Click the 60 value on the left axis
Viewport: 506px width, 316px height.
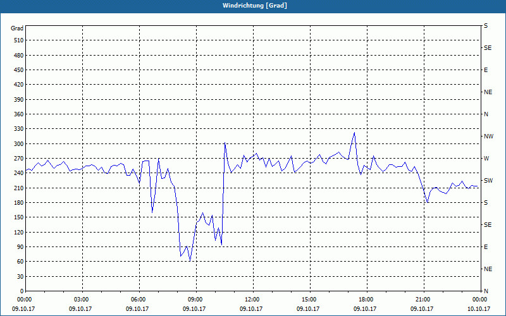coord(20,262)
